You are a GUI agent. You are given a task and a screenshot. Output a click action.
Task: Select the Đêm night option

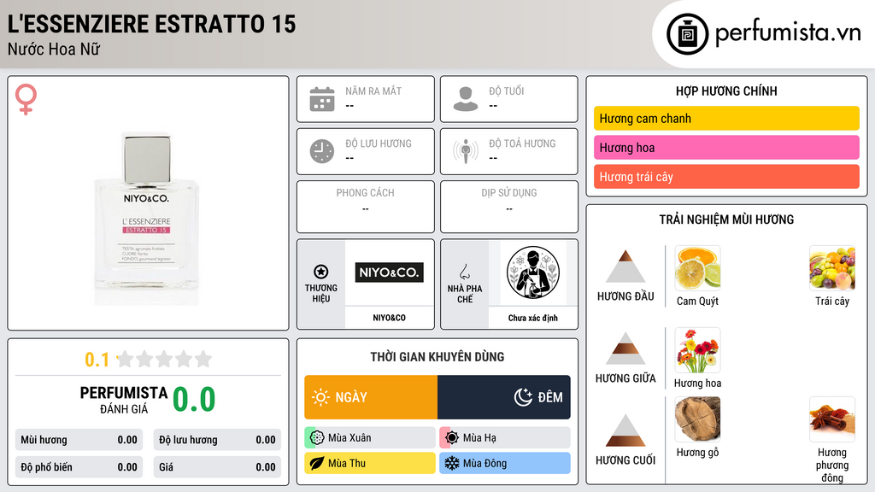pos(504,397)
